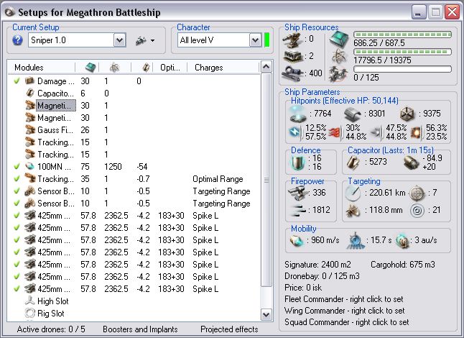The height and width of the screenshot is (338, 464).
Task: Click the max velocity icon at 960 m/s
Action: [x=297, y=240]
